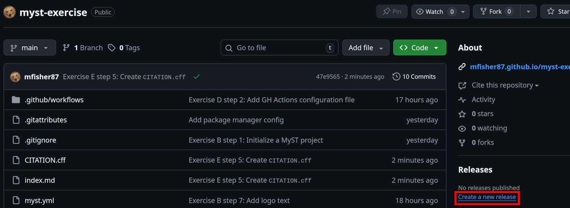Click the mfisher87 avatar in commit row
This screenshot has height=208, width=570.
[x=15, y=77]
